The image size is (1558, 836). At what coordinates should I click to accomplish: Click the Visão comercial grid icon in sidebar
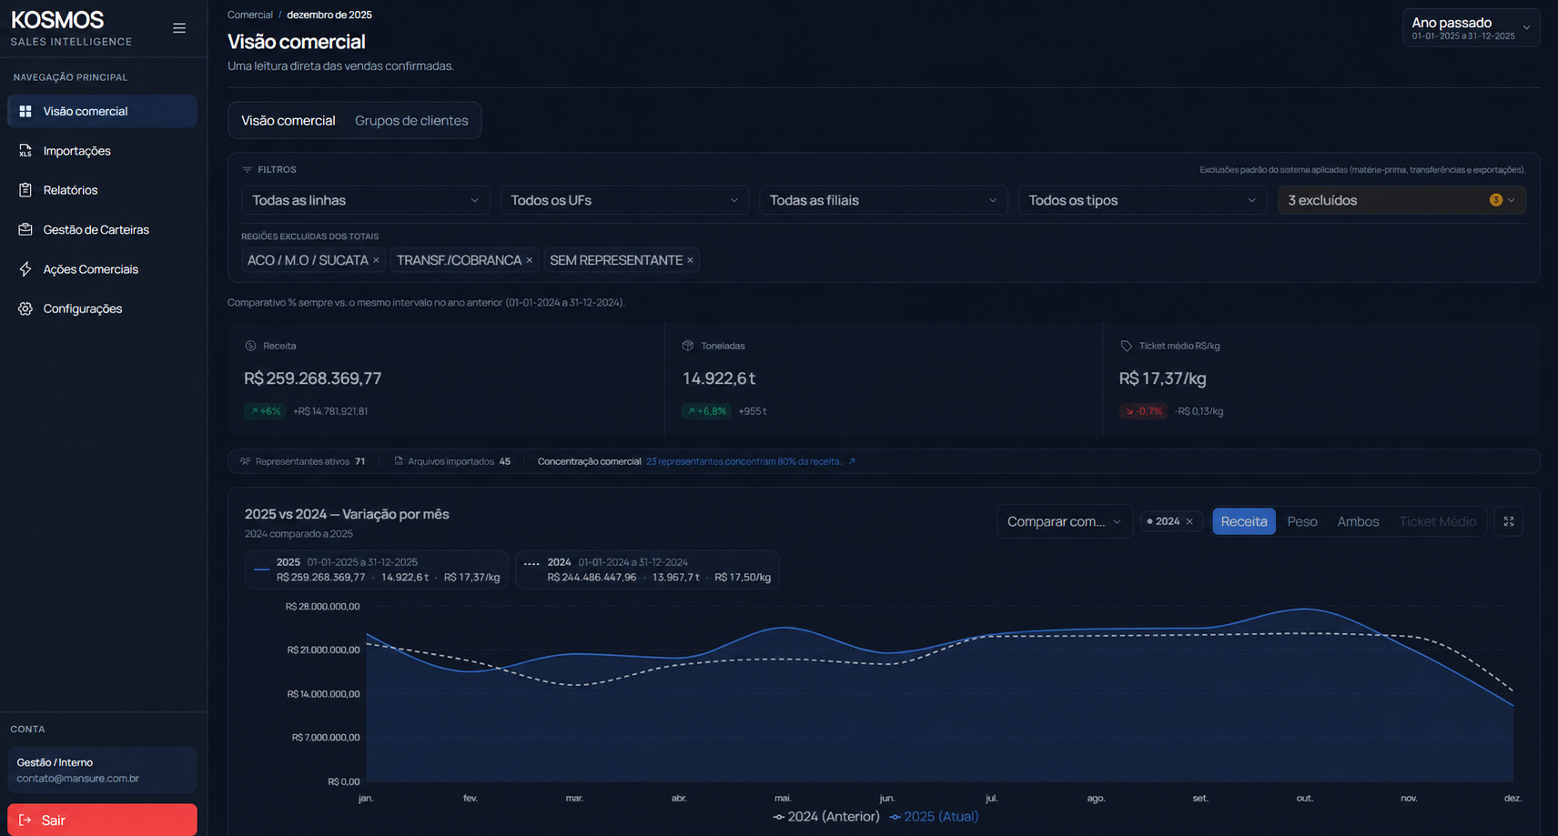tap(25, 111)
